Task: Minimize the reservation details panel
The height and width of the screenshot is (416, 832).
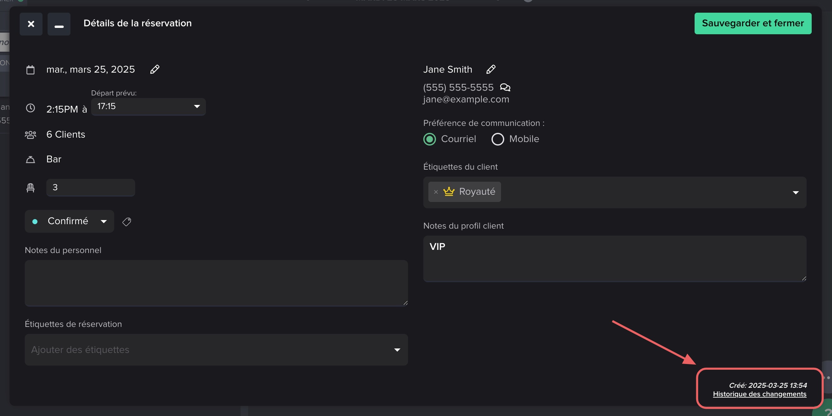Action: (x=59, y=24)
